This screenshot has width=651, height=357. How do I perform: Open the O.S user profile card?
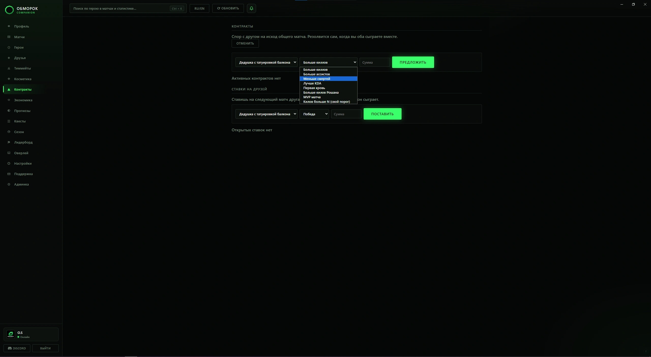tap(31, 334)
